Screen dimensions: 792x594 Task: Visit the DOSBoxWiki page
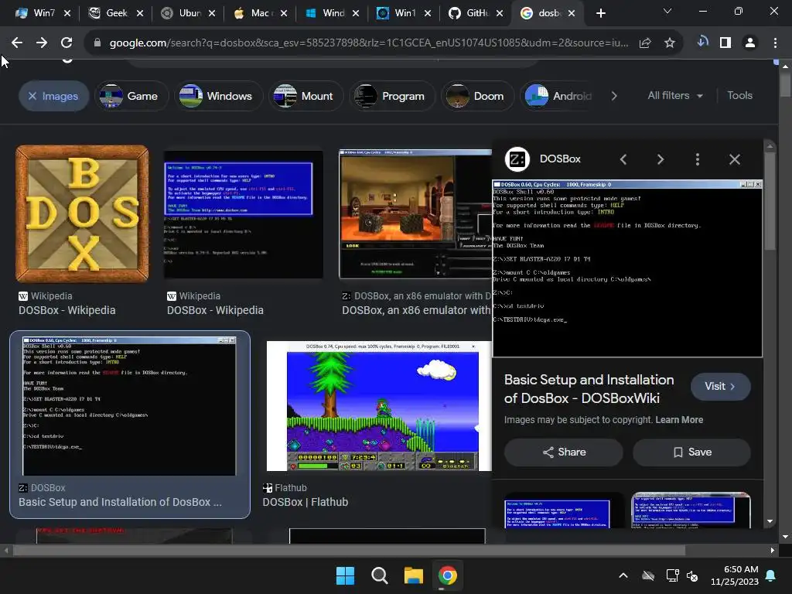click(720, 387)
